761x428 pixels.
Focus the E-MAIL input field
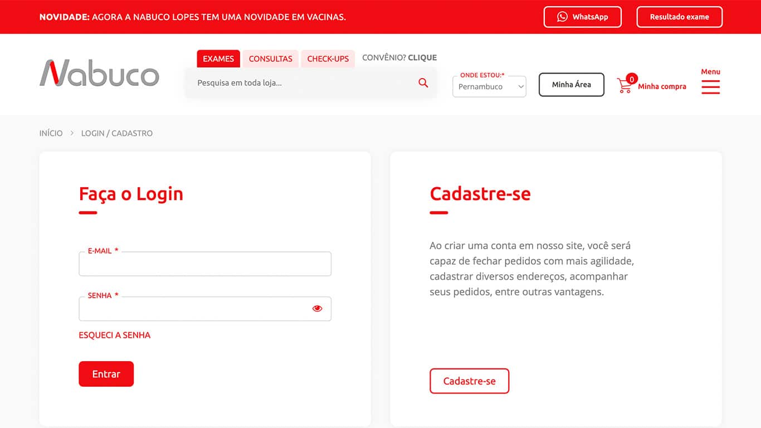[205, 264]
